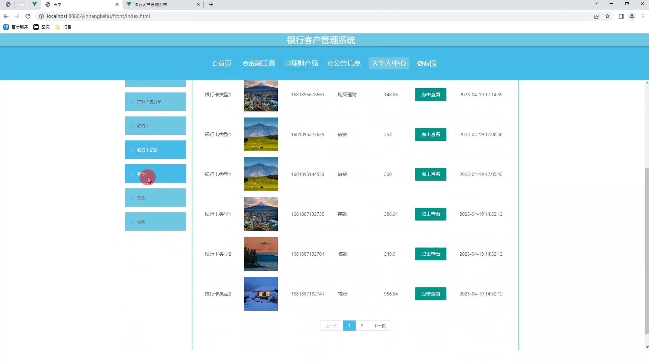Viewport: 649px width, 362px height.
Task: Click 下一页 pagination button
Action: click(x=379, y=326)
